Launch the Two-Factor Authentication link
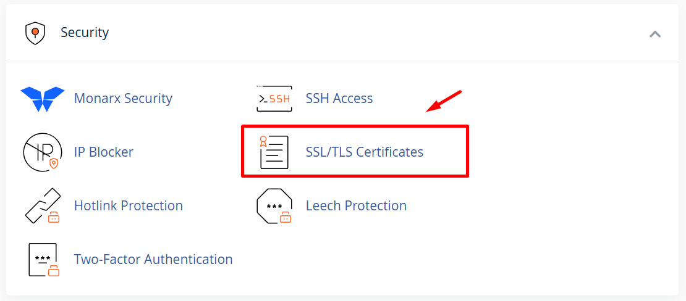Image resolution: width=686 pixels, height=301 pixels. pyautogui.click(x=153, y=260)
